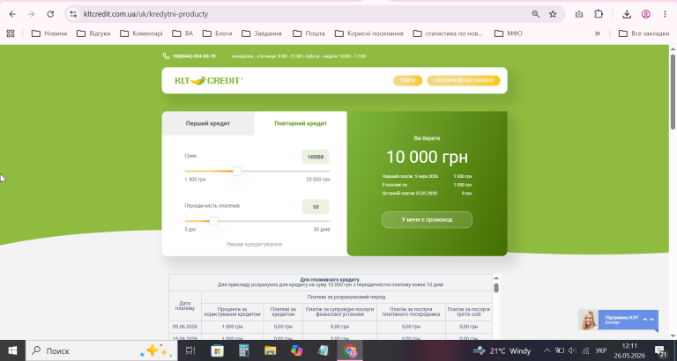Image resolution: width=677 pixels, height=361 pixels.
Task: Click the 10 000 грн loan amount text
Action: click(x=427, y=158)
